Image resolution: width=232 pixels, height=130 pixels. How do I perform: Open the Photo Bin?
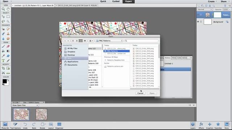[x=5, y=126]
